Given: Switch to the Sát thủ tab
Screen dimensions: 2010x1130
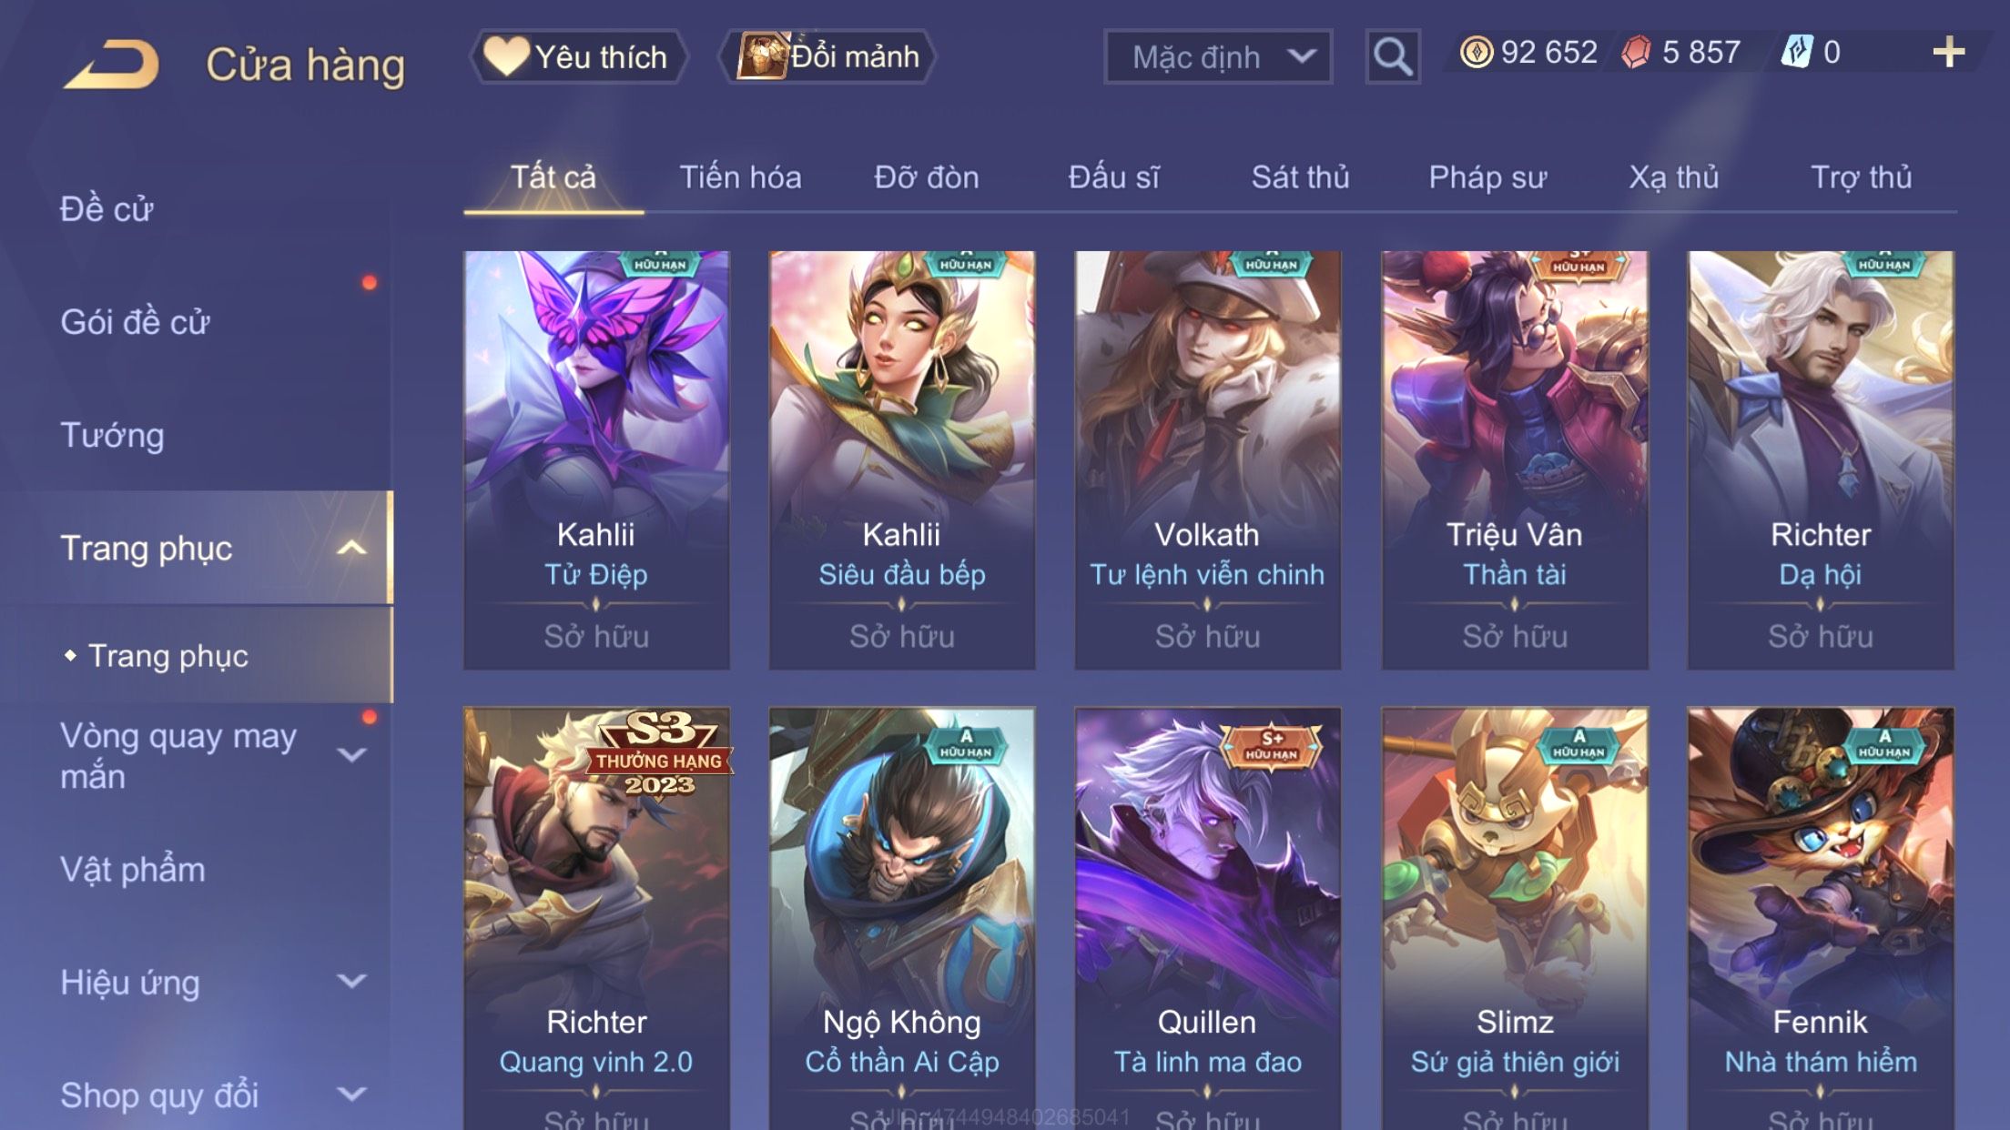Looking at the screenshot, I should tap(1300, 177).
